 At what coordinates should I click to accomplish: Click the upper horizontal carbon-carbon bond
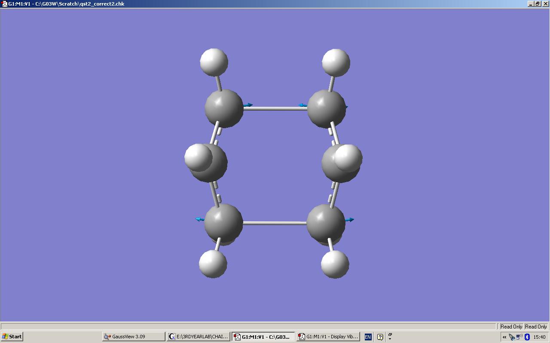[275, 108]
